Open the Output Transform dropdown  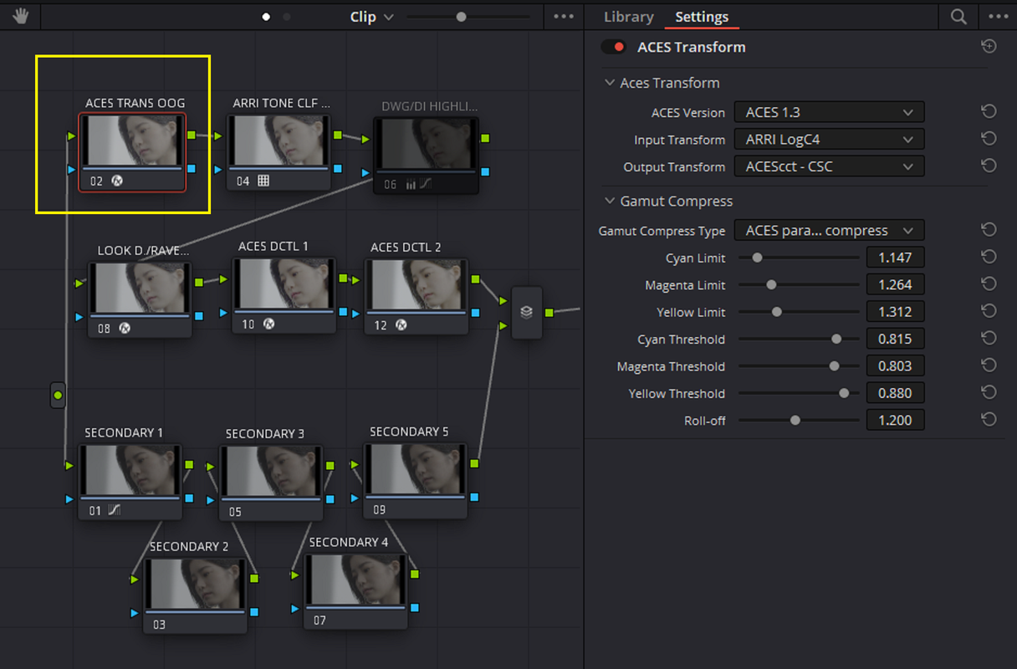click(829, 166)
